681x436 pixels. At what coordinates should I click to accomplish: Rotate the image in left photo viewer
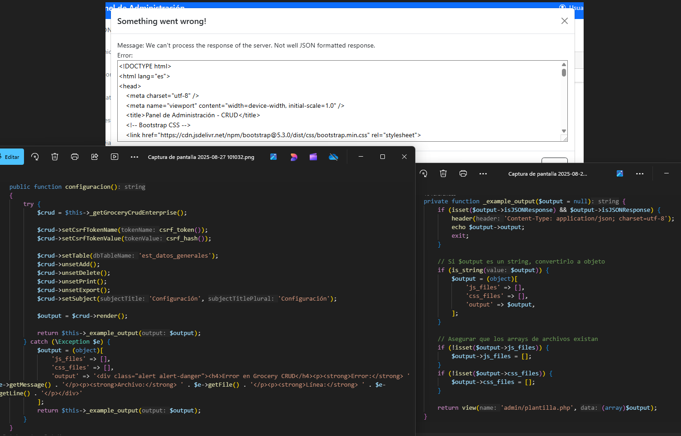point(35,157)
